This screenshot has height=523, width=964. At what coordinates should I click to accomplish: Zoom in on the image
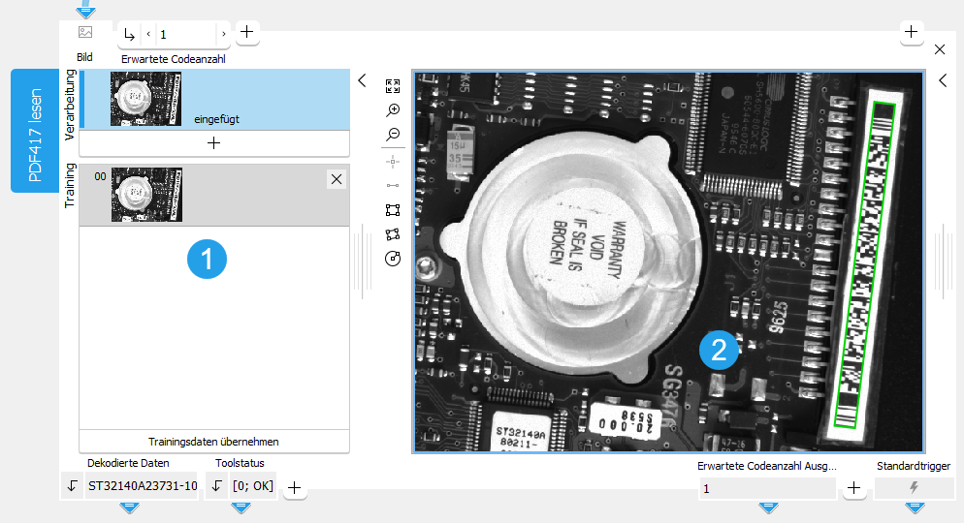393,110
